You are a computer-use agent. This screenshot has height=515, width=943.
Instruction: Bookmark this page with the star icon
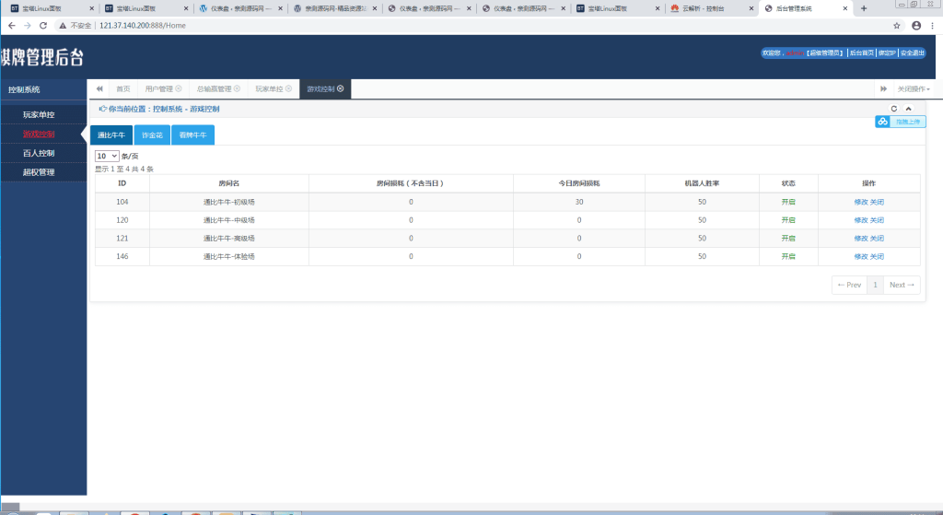coord(896,25)
